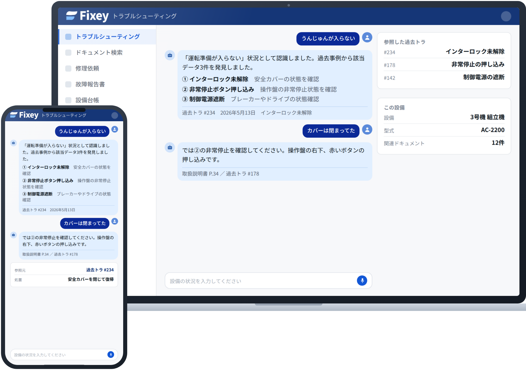Open the #234 インターロック未解除 row
Screen dimensions: 526x370
pos(444,52)
